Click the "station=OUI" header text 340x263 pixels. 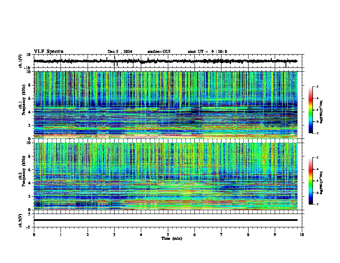tap(159, 52)
